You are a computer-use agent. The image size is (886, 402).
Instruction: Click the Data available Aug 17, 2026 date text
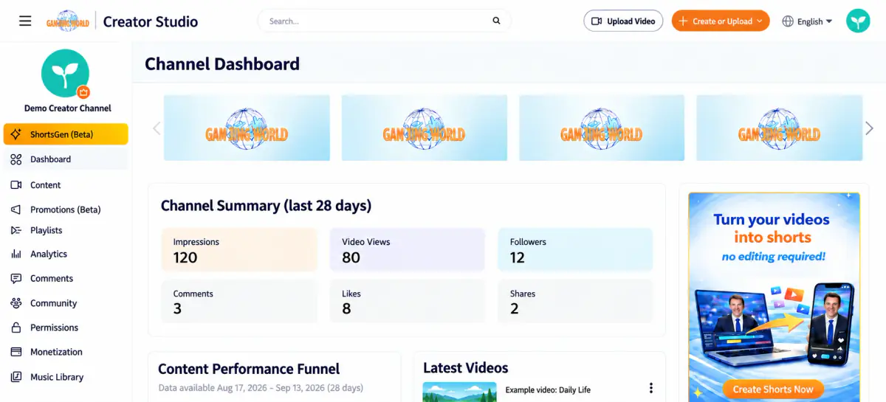(261, 387)
